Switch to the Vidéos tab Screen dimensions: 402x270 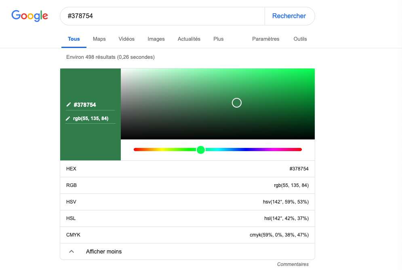[126, 39]
